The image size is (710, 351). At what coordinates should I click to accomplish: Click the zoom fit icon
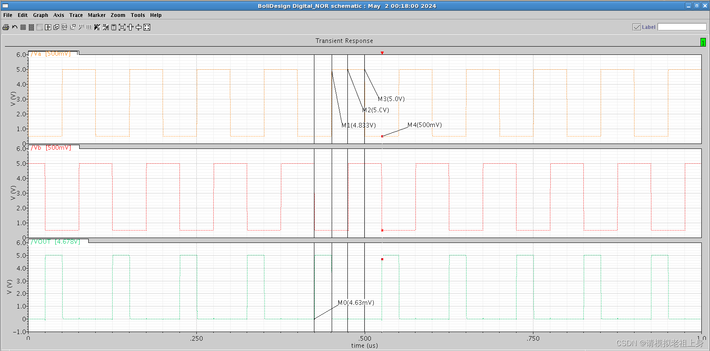pyautogui.click(x=122, y=27)
